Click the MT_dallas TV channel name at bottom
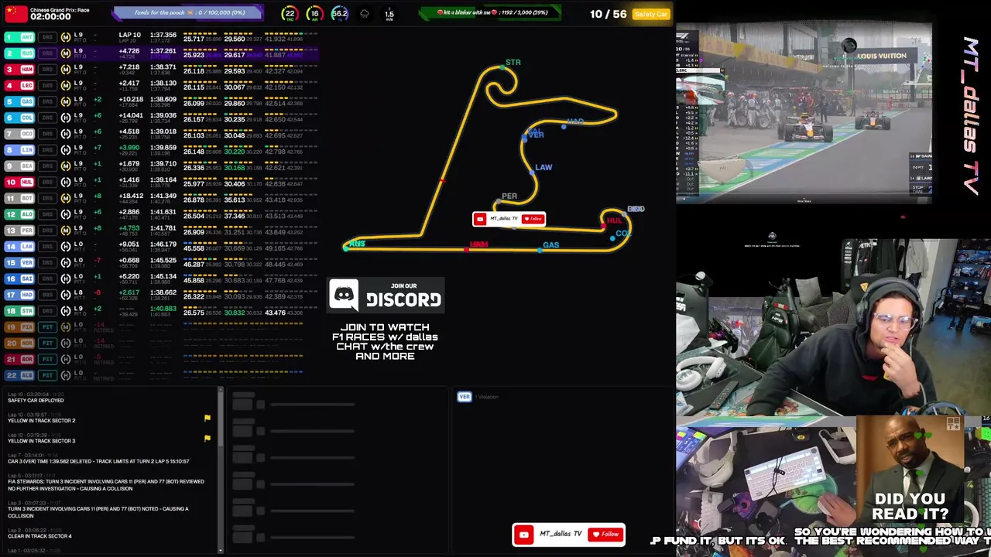Viewport: 991px width, 557px height. 561,534
